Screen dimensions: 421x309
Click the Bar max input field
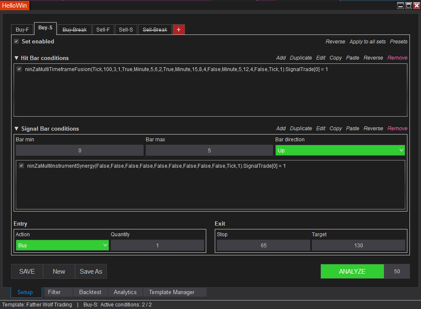coord(209,150)
